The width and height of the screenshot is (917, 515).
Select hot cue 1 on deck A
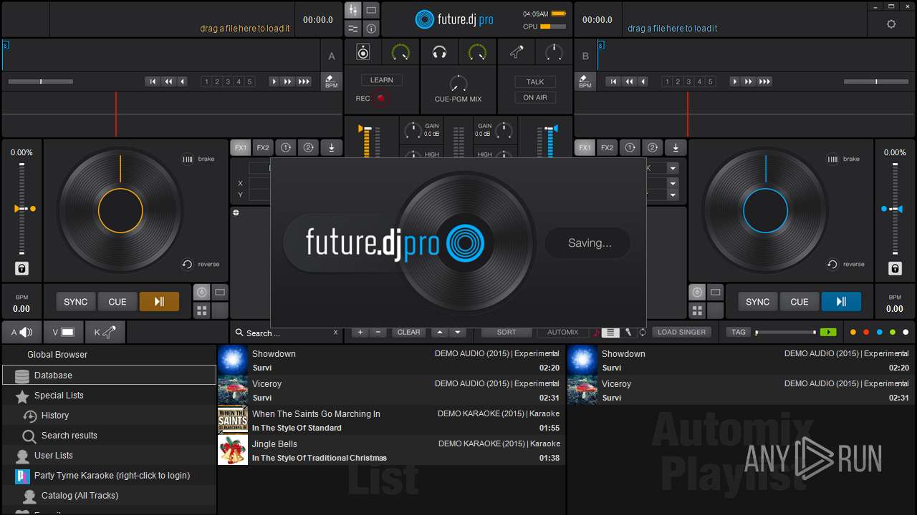(206, 82)
